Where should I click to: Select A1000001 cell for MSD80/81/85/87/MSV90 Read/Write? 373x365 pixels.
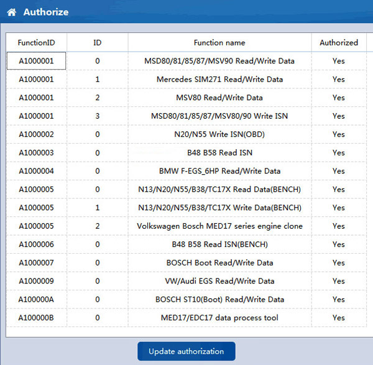pos(37,61)
